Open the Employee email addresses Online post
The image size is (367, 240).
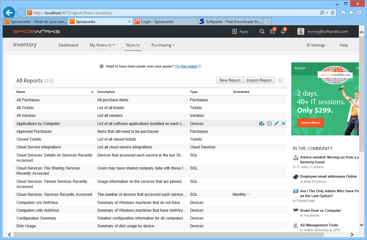328,176
